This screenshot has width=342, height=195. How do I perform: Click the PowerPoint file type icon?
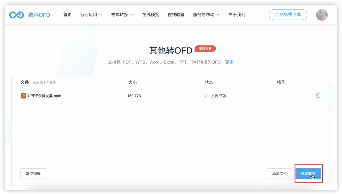tap(24, 96)
